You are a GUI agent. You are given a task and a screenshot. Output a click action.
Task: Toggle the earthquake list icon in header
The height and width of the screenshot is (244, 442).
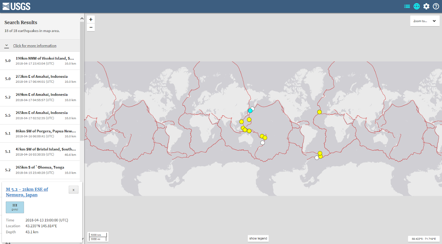tap(407, 6)
